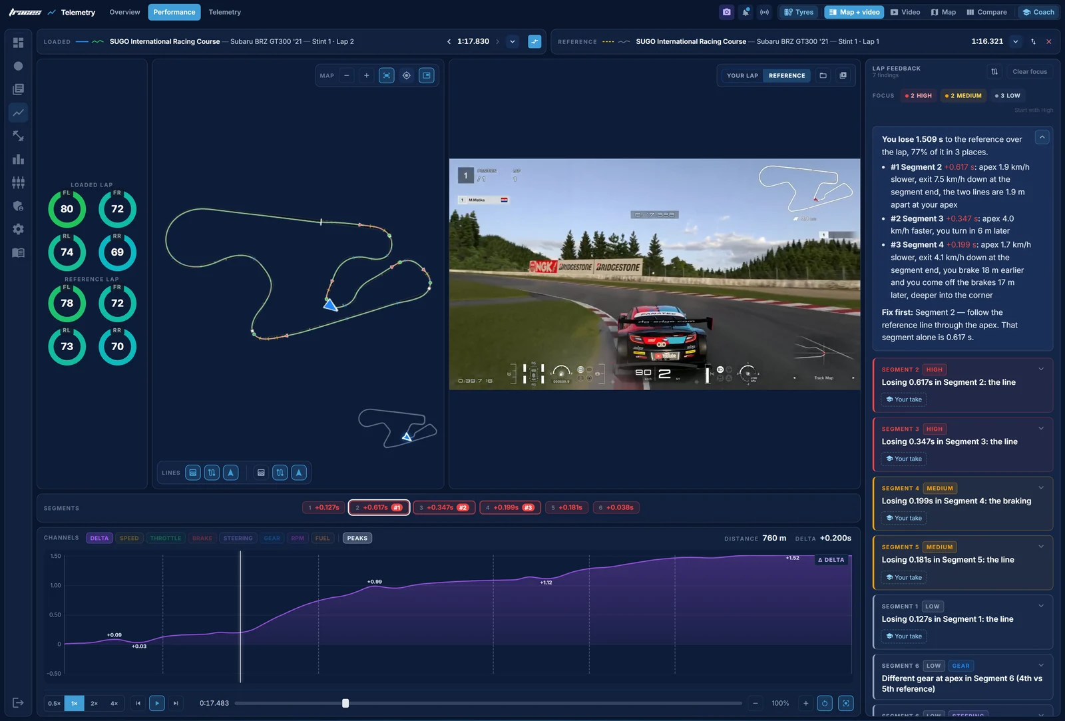Expand Segment 5 MEDIUM finding card
The height and width of the screenshot is (721, 1065).
tap(1041, 547)
